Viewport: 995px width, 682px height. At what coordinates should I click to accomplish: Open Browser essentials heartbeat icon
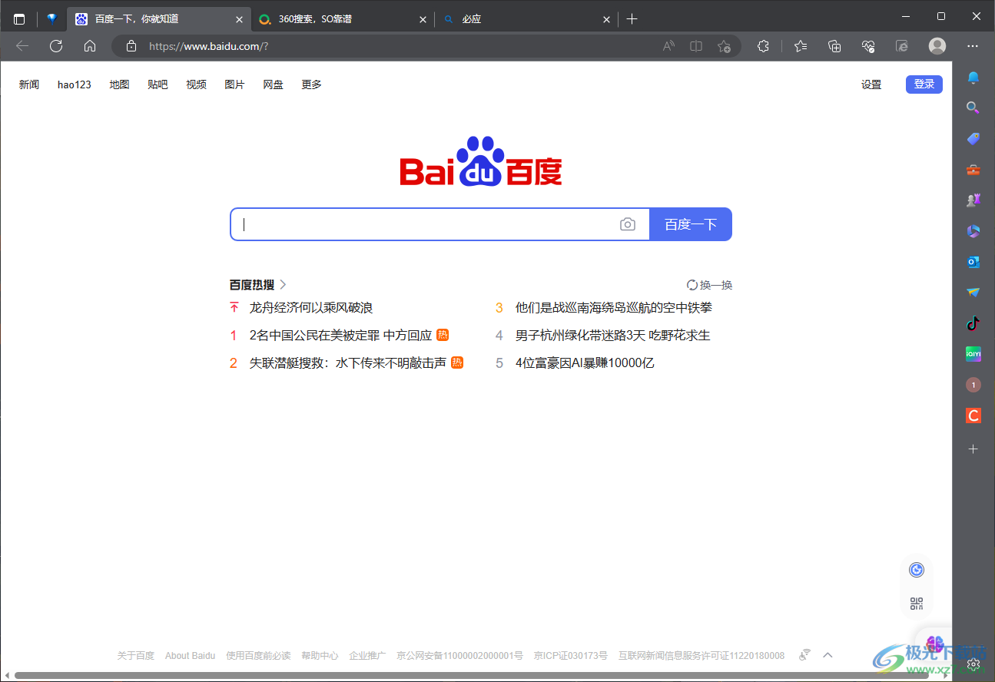868,46
